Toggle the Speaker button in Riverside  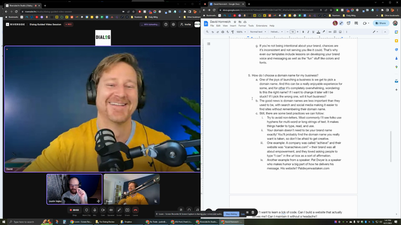tap(111, 210)
